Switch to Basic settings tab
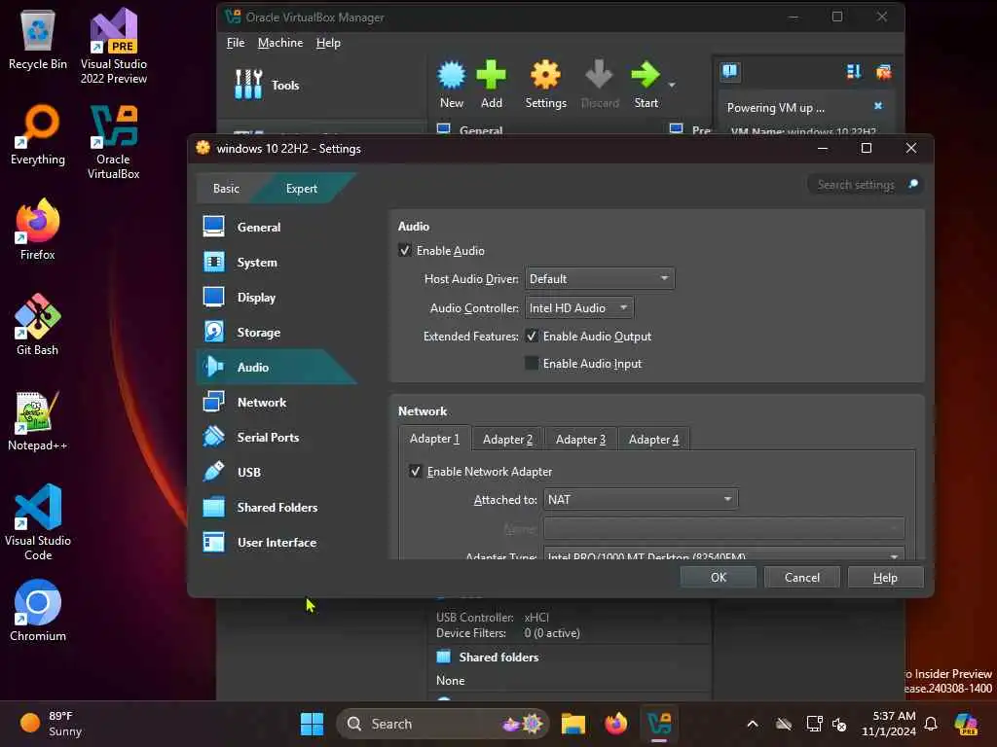Screen dimensions: 997x747 coord(226,188)
